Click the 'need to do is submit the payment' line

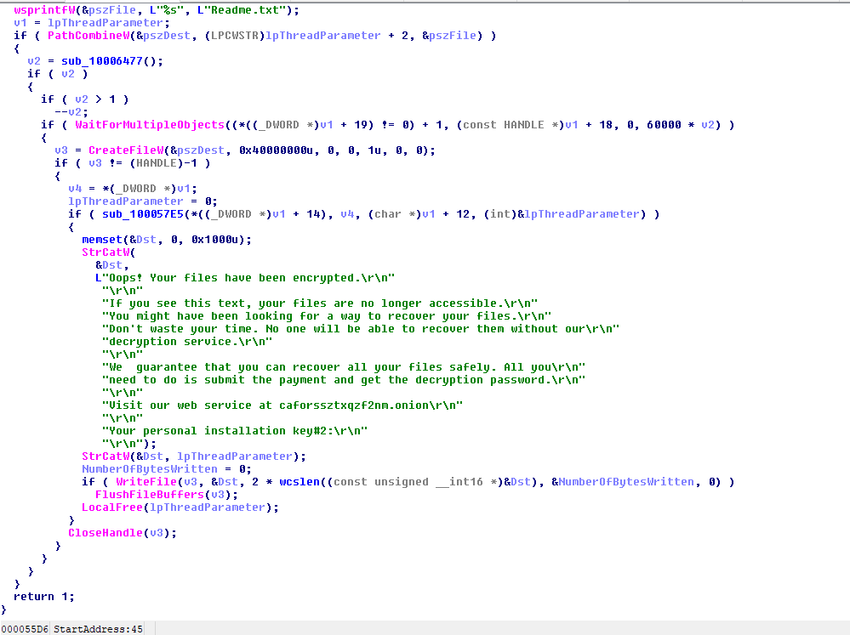coord(344,380)
